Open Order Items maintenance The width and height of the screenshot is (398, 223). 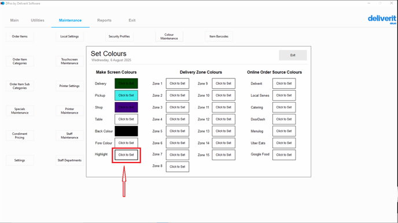pos(20,36)
